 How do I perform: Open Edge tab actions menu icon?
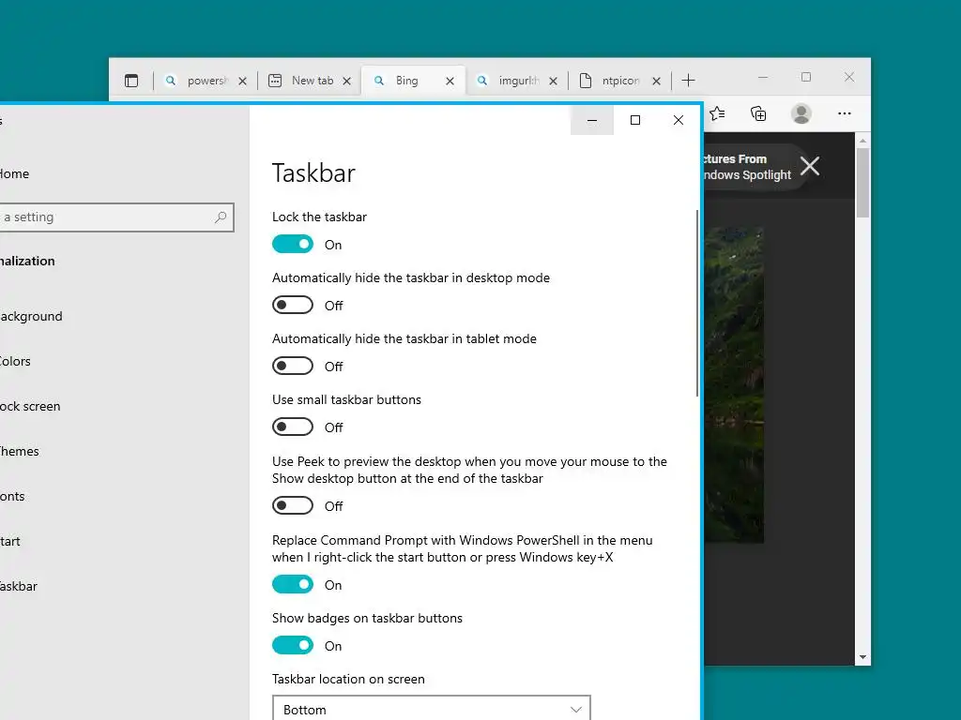[131, 81]
